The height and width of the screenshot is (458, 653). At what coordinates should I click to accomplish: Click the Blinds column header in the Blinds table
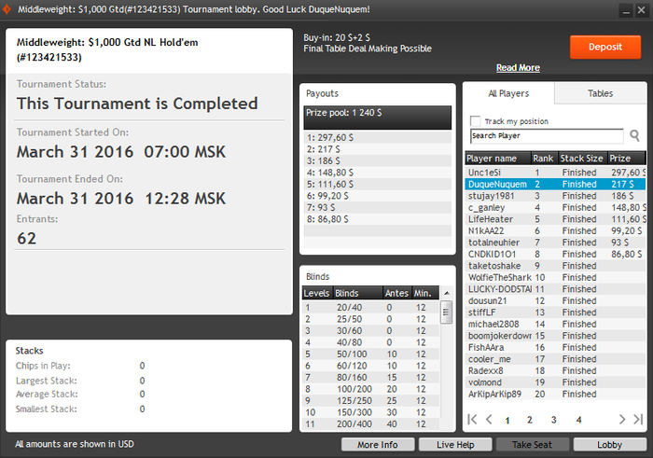[x=358, y=293]
